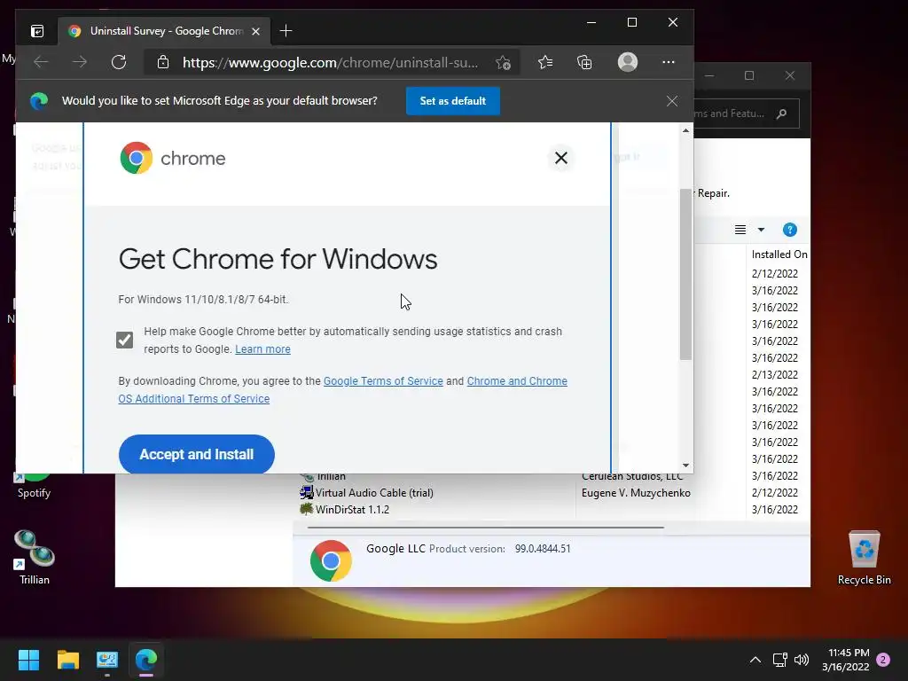Viewport: 908px width, 681px height.
Task: Click the 2/13/2022 installed date
Action: (775, 375)
